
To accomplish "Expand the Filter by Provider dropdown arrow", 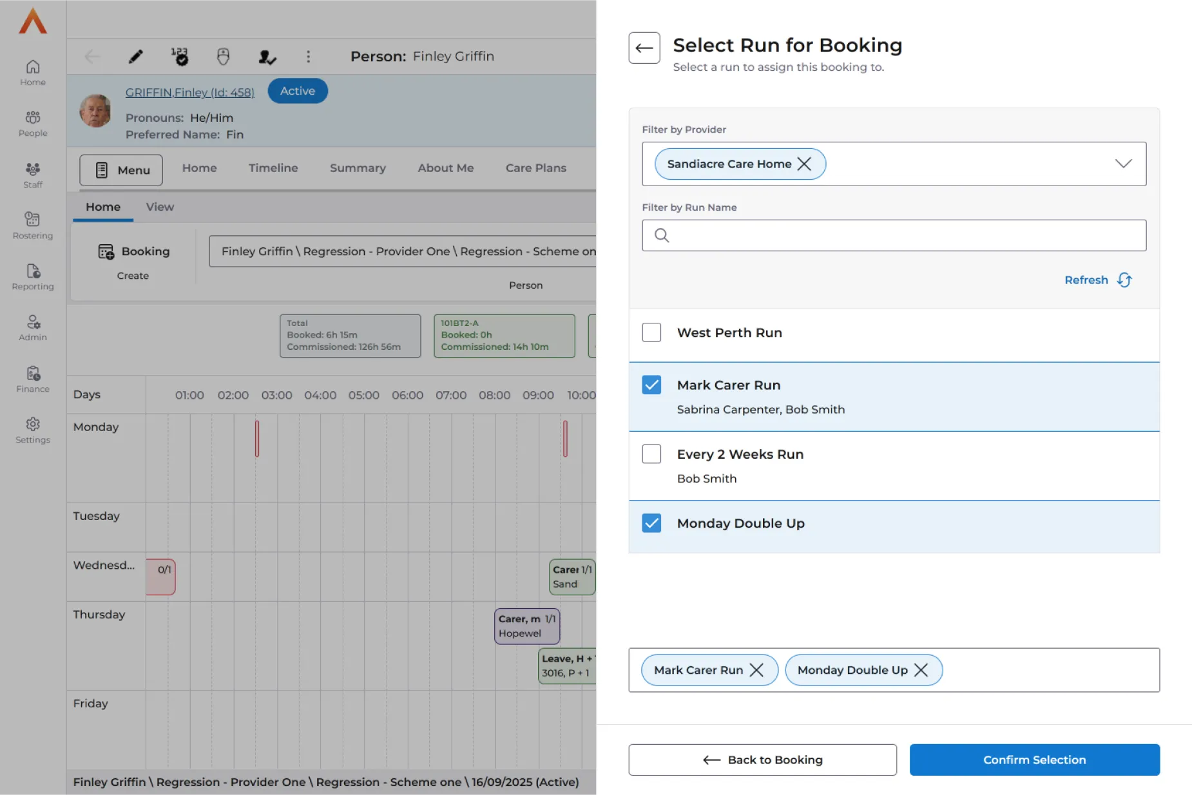I will point(1123,164).
